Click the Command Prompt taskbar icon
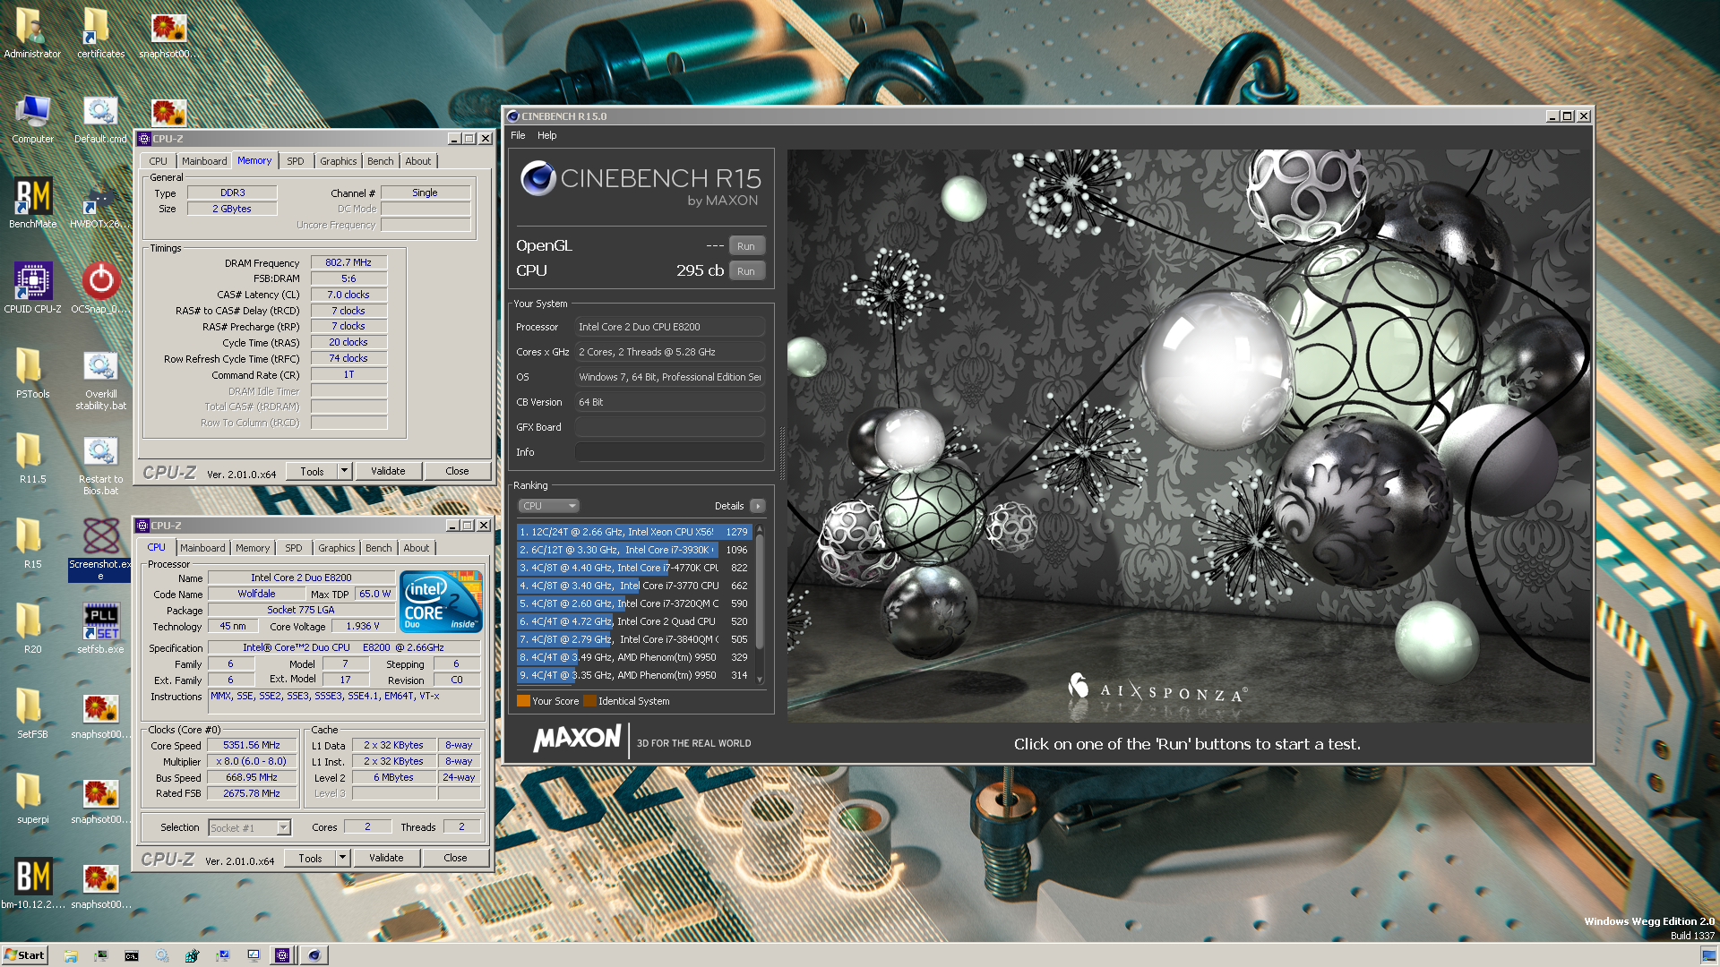 tap(132, 955)
